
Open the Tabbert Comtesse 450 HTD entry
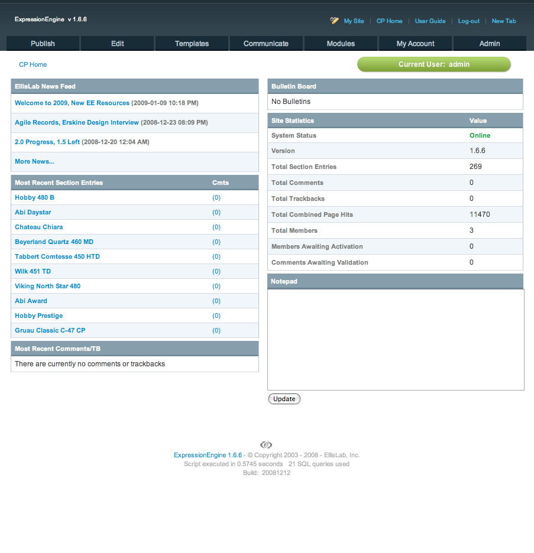[x=57, y=257]
